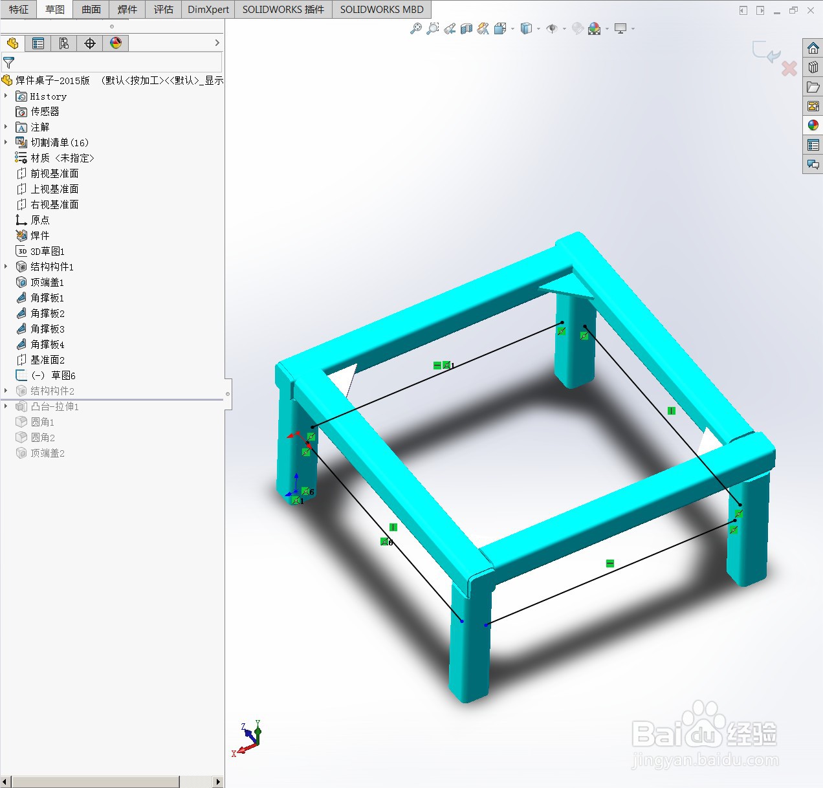Open the Apply Scene dropdown arrow
Image resolution: width=823 pixels, height=788 pixels.
[x=607, y=28]
